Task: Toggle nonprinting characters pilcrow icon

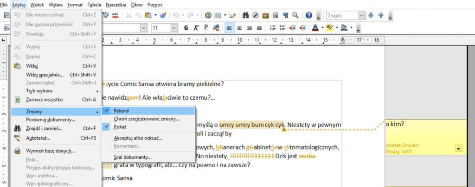Action: point(286,15)
